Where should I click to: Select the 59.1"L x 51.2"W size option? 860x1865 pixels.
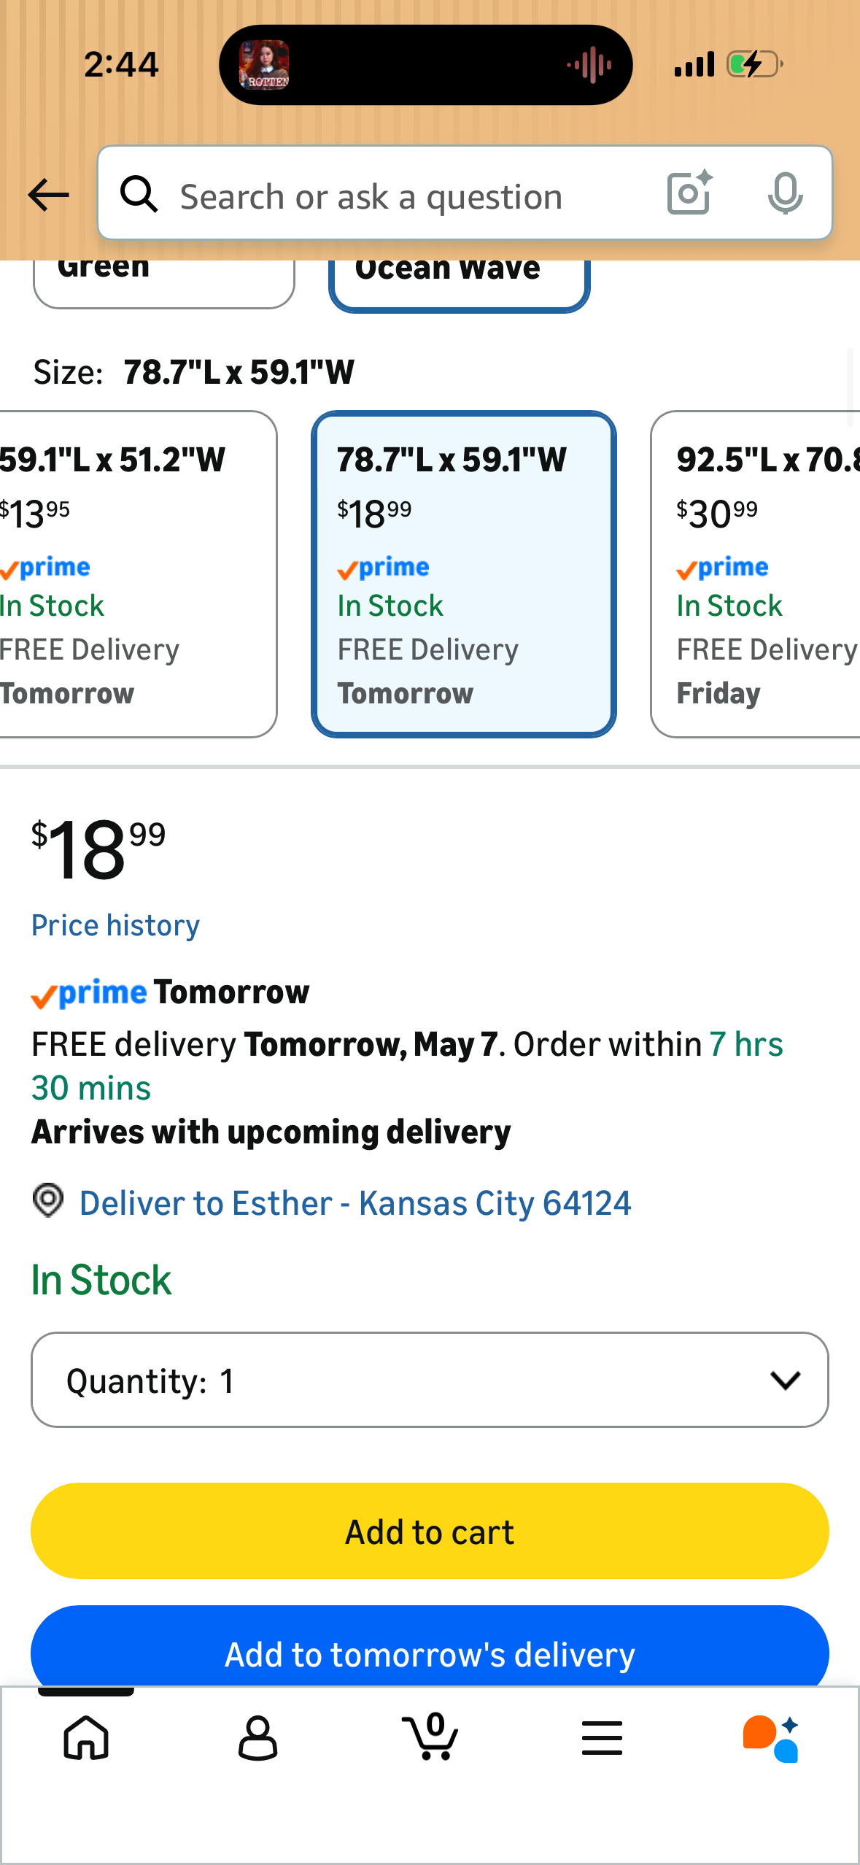click(x=138, y=574)
